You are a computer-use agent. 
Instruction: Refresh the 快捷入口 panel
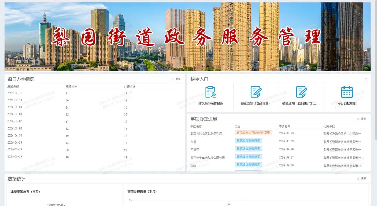point(366,79)
